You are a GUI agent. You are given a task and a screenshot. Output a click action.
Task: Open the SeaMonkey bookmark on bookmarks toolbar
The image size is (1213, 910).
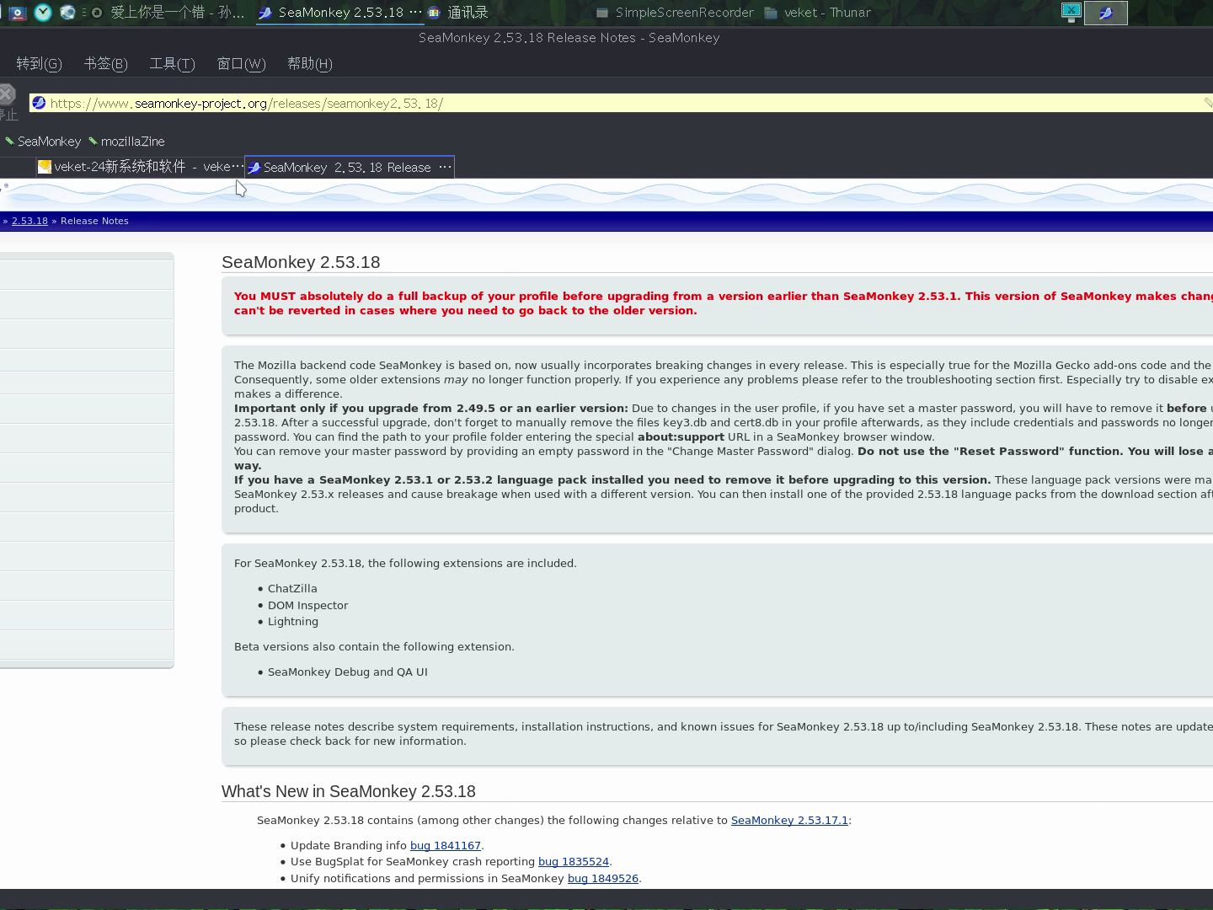[43, 142]
